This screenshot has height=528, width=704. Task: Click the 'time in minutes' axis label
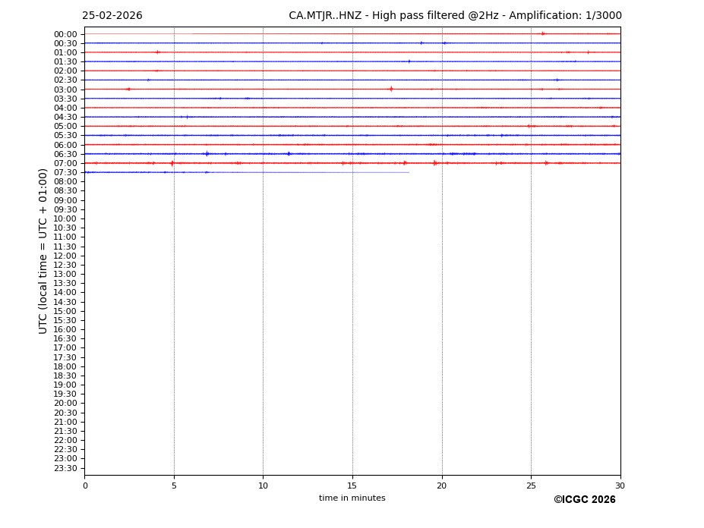coord(352,498)
